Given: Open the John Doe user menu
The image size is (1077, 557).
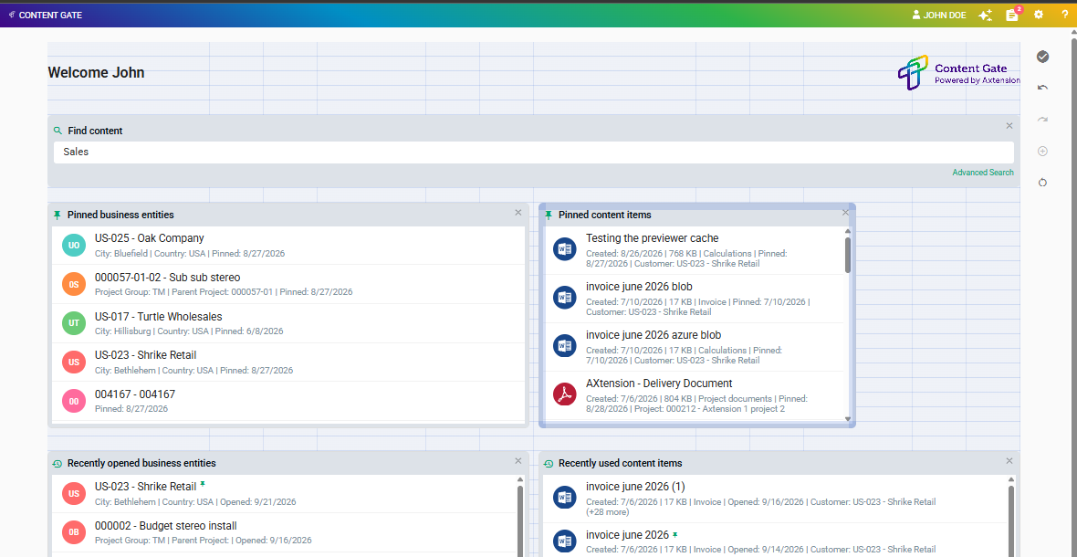Looking at the screenshot, I should 939,15.
